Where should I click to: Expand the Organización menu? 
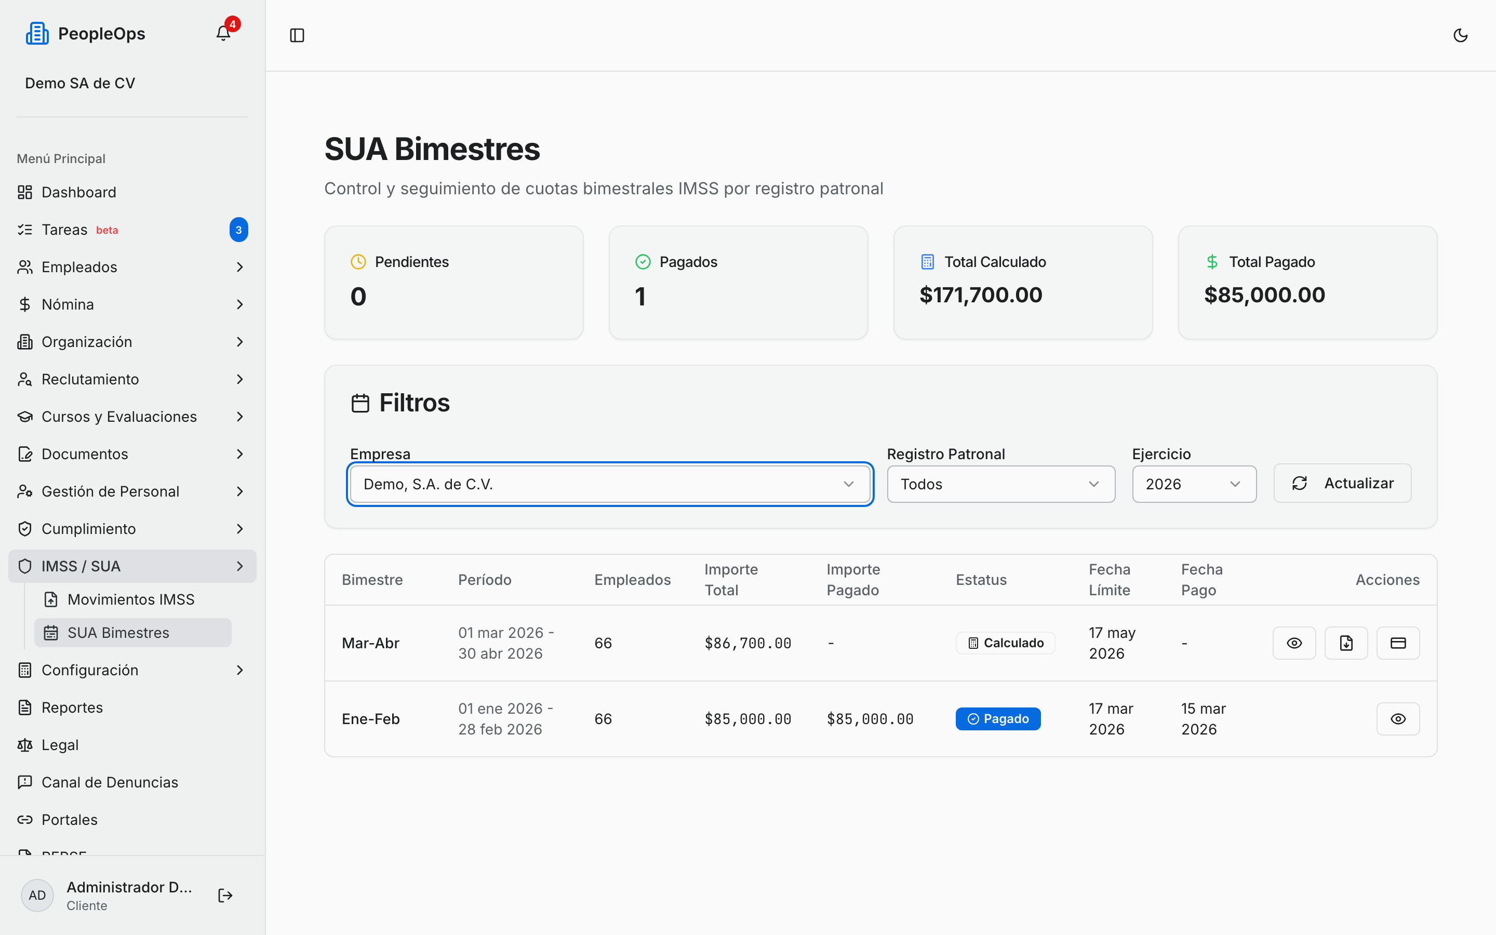[x=132, y=342]
